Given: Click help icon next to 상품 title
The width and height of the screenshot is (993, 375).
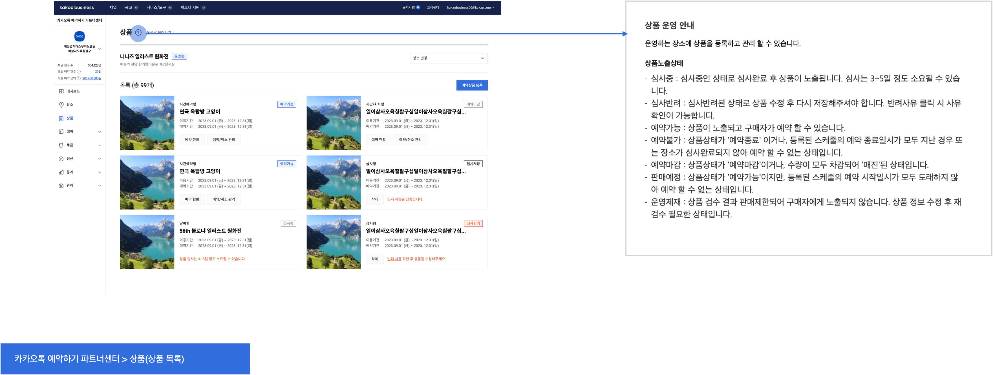Looking at the screenshot, I should (138, 33).
